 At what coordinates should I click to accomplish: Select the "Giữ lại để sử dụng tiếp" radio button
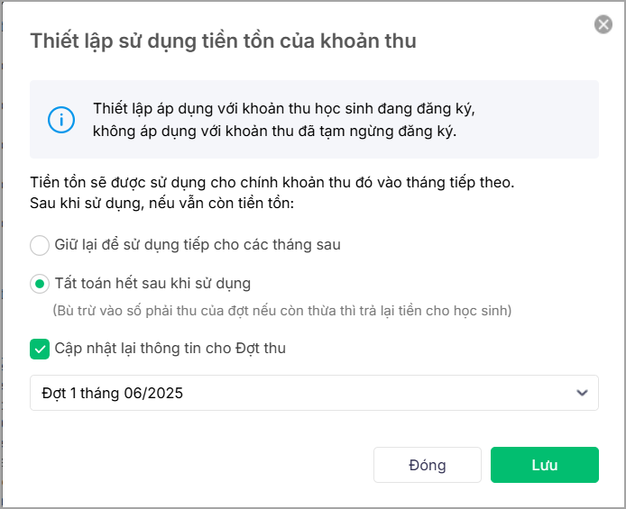click(40, 245)
